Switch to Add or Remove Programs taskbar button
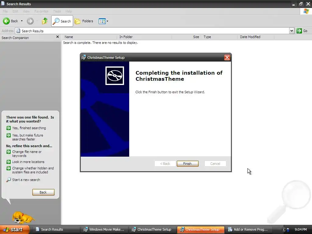This screenshot has width=312, height=234. click(249, 229)
